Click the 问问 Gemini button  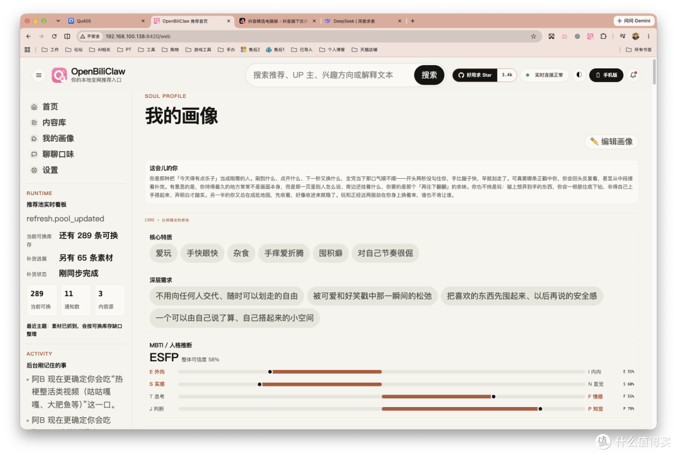click(633, 21)
